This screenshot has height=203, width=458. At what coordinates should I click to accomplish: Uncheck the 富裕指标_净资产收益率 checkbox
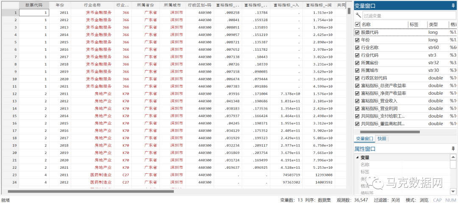(x=357, y=93)
